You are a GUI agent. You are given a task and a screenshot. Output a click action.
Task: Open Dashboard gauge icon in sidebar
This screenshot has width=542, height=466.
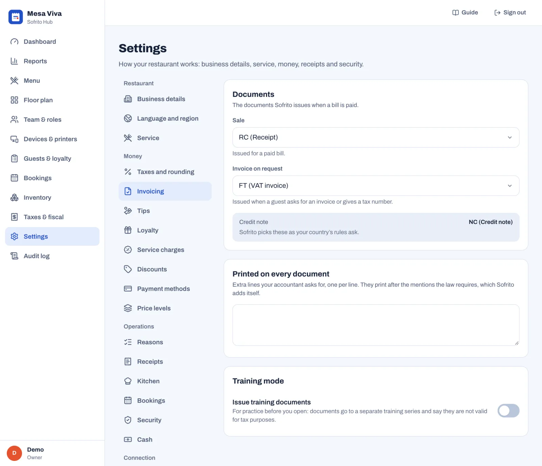point(14,42)
